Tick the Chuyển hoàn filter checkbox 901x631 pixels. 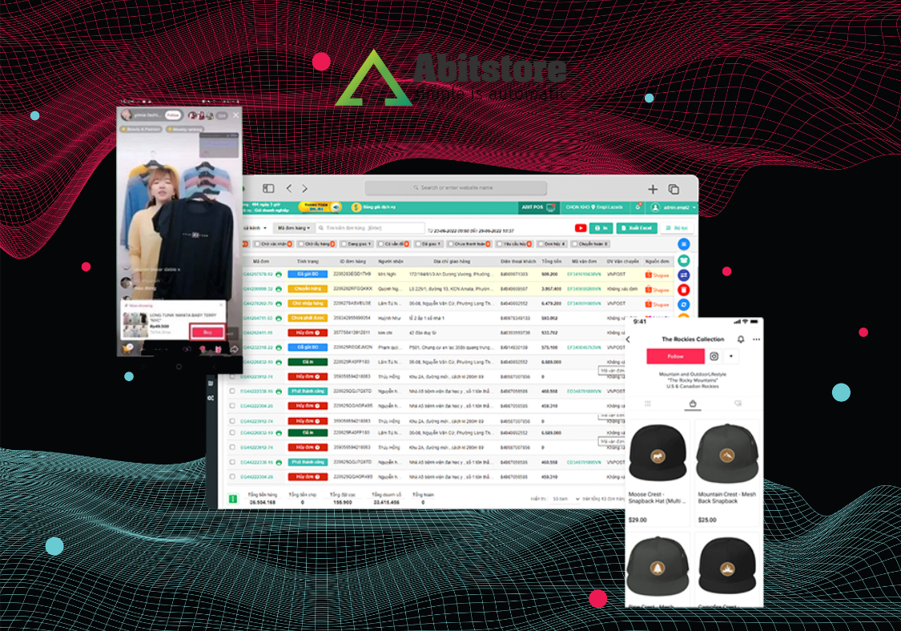click(574, 244)
